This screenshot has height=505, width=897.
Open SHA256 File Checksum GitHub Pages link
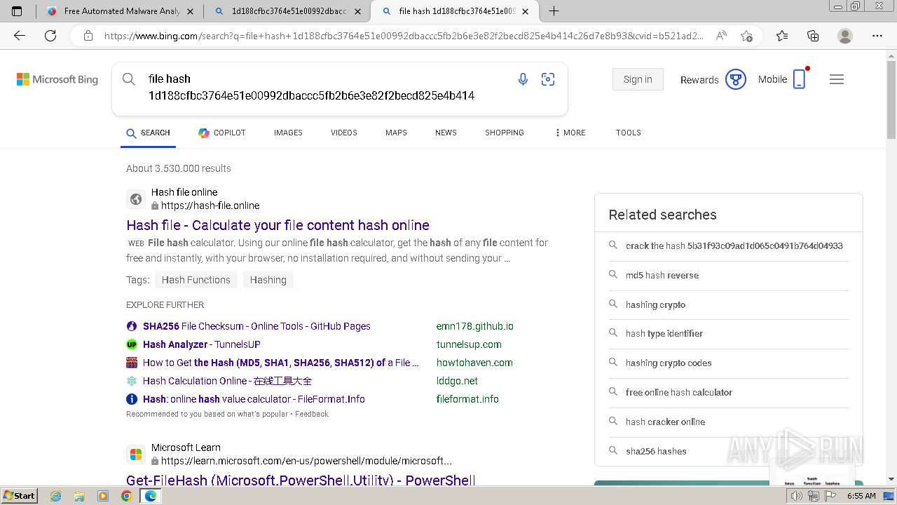click(256, 326)
